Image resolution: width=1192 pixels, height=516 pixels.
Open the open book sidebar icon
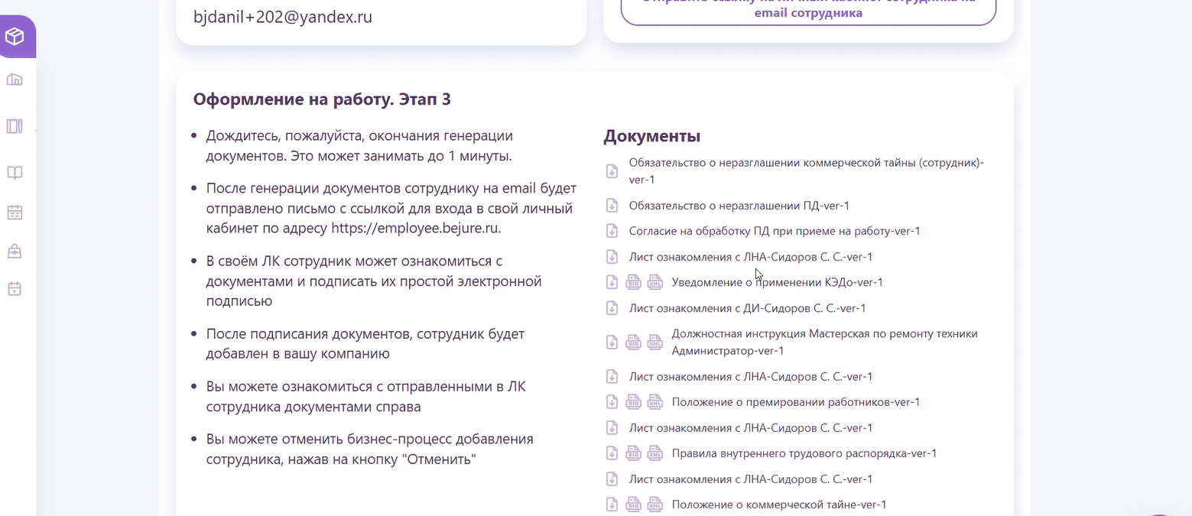15,173
